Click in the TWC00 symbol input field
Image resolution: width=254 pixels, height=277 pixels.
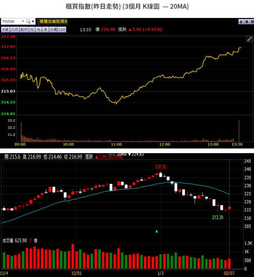[x=11, y=22]
